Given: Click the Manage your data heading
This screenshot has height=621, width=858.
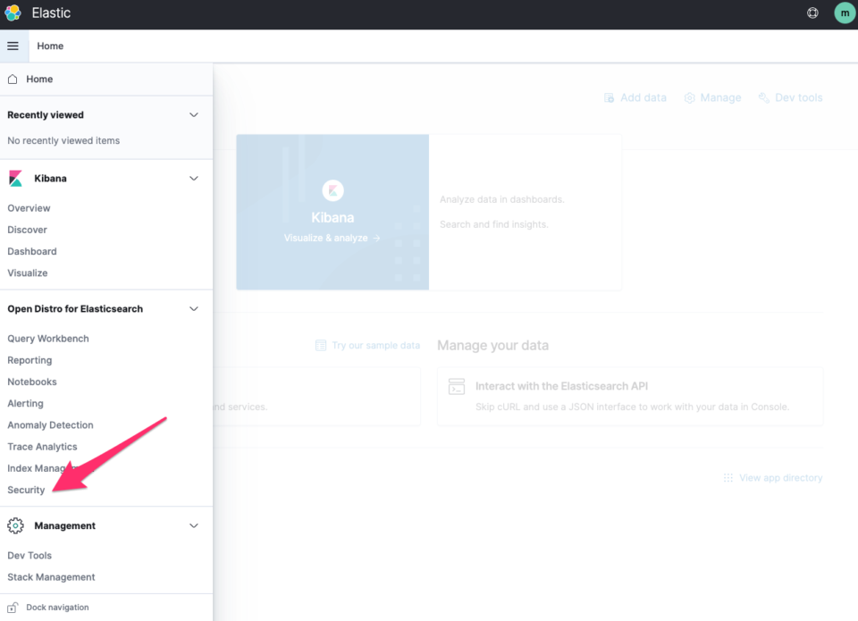Looking at the screenshot, I should point(492,345).
